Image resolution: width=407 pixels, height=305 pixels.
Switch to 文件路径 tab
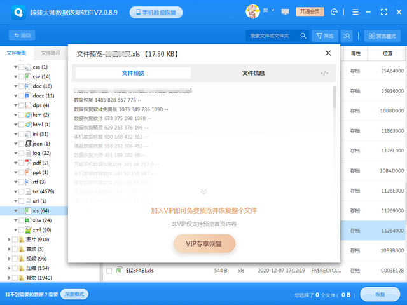tap(51, 53)
